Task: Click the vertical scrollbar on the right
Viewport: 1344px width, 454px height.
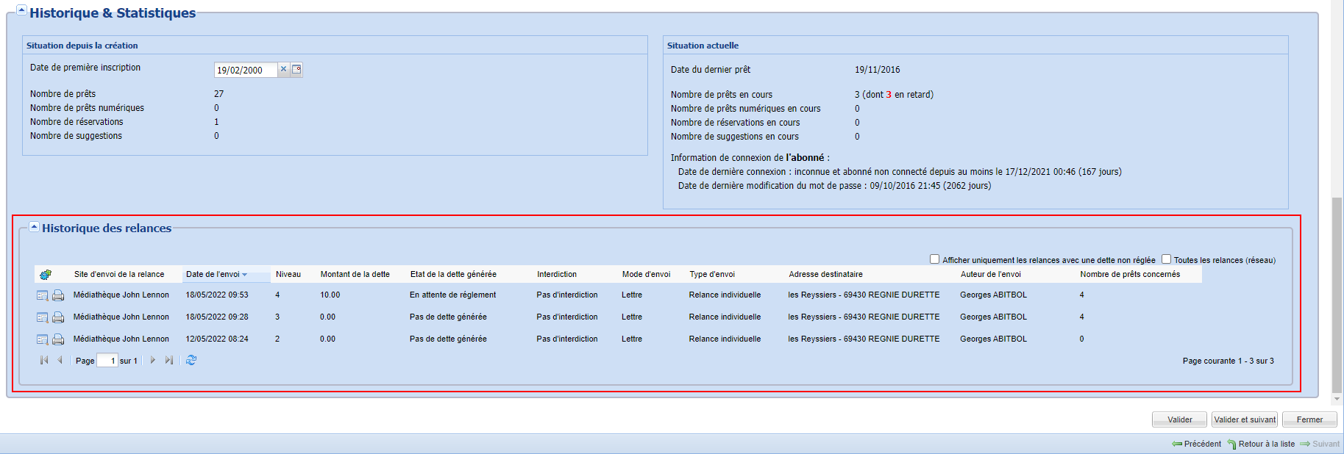Action: 1337,294
